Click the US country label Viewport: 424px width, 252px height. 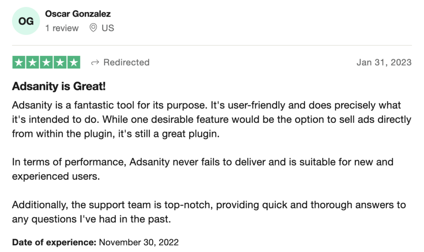click(108, 28)
